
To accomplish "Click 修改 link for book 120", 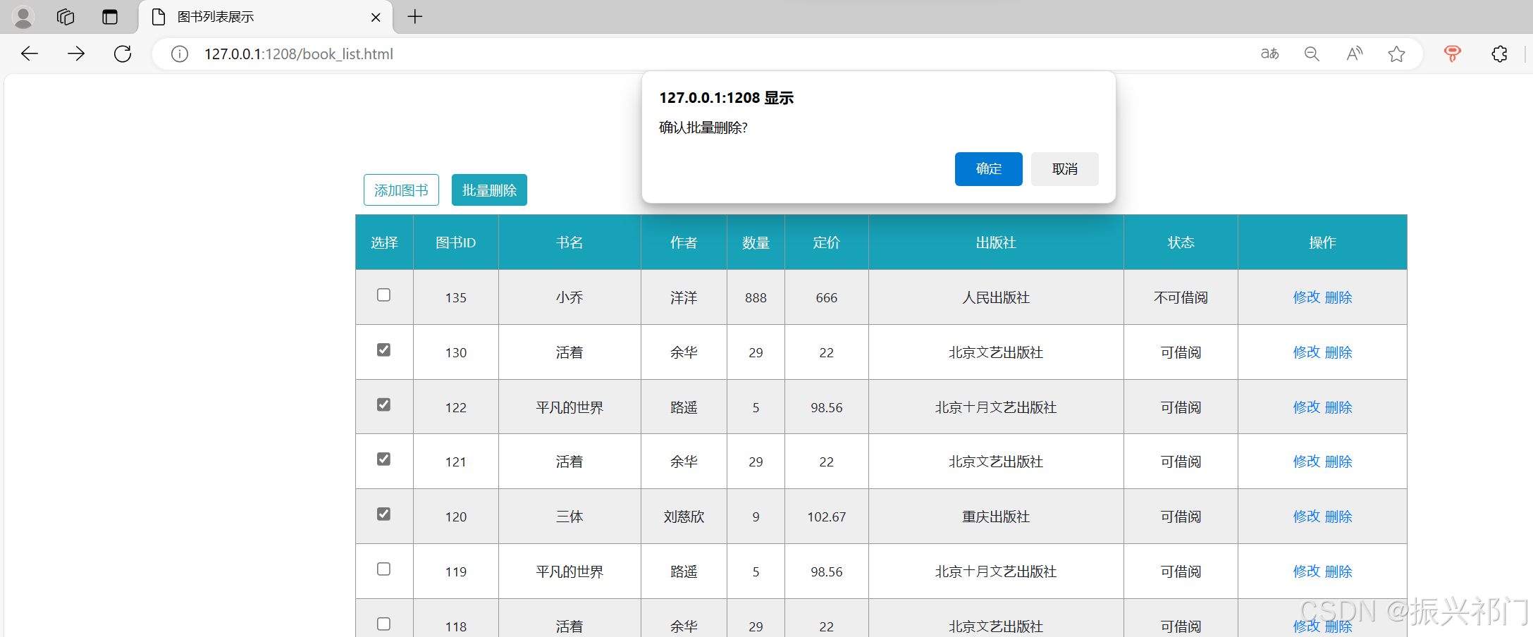I will pos(1306,517).
